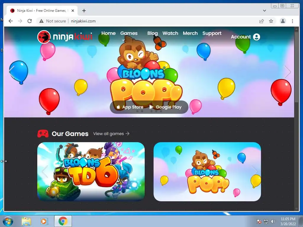Open a new tab with plus button
The height and width of the screenshot is (227, 303).
(x=84, y=11)
